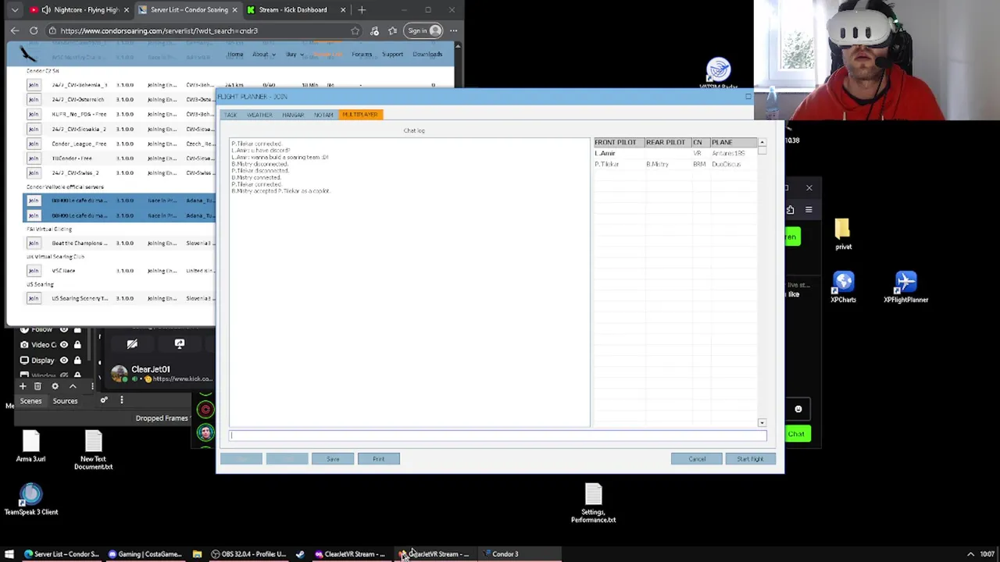Switch to the WEATHER tab
Screen dimensions: 1000x562
point(259,115)
